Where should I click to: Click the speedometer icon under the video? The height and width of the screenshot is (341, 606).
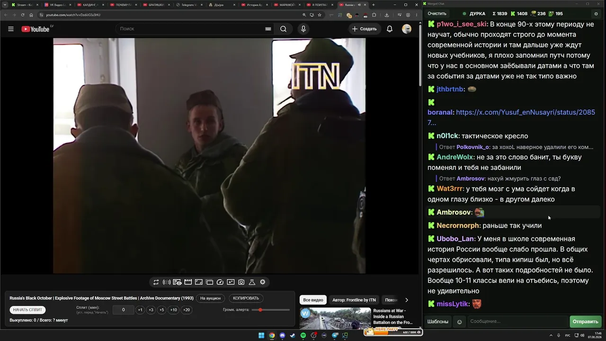click(220, 282)
